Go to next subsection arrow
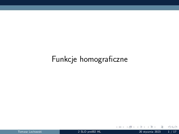Viewport: 179px width, 134px height. click(x=145, y=127)
